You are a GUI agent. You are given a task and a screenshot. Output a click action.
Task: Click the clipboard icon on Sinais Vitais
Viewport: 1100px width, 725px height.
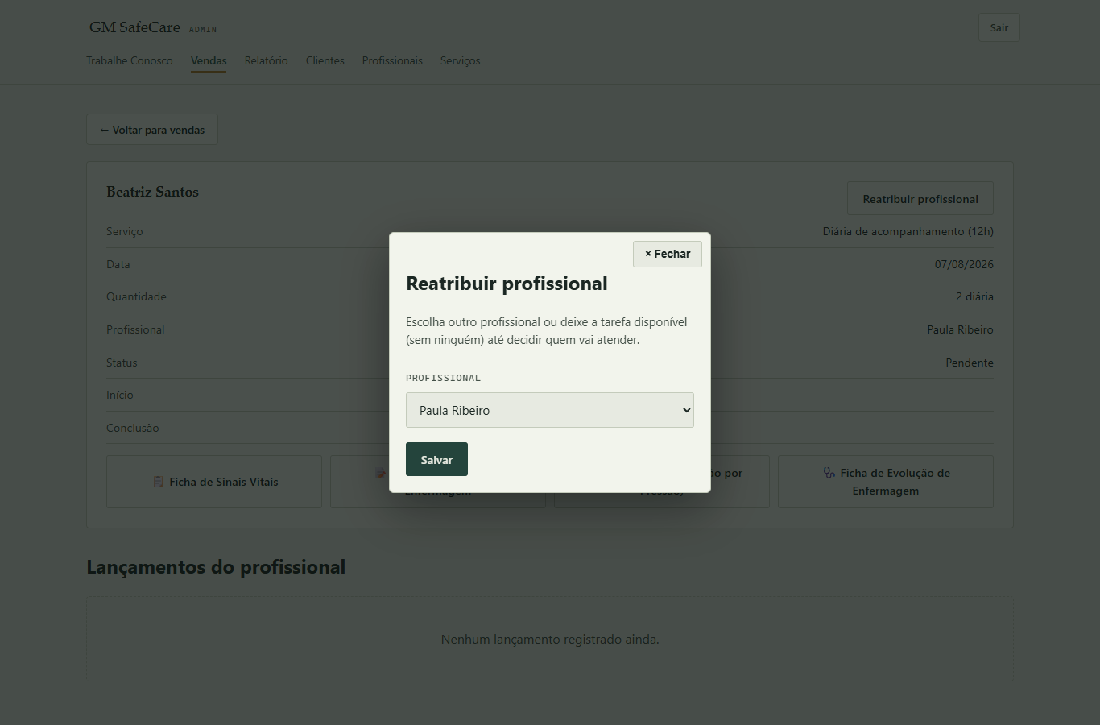pos(158,482)
